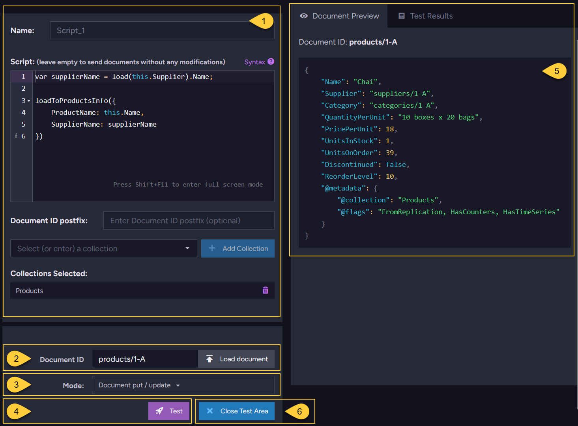Click the "Category": "categories/1-A" preview line

tap(379, 105)
